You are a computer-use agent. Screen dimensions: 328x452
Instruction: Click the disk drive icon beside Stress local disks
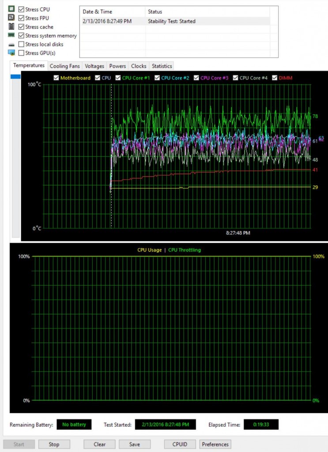click(x=11, y=45)
